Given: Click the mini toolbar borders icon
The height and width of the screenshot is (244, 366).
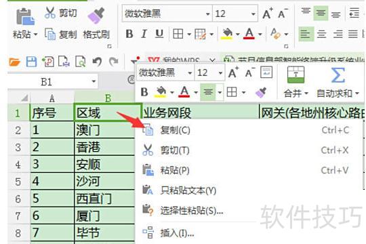Looking at the screenshot, I should pos(232,92).
